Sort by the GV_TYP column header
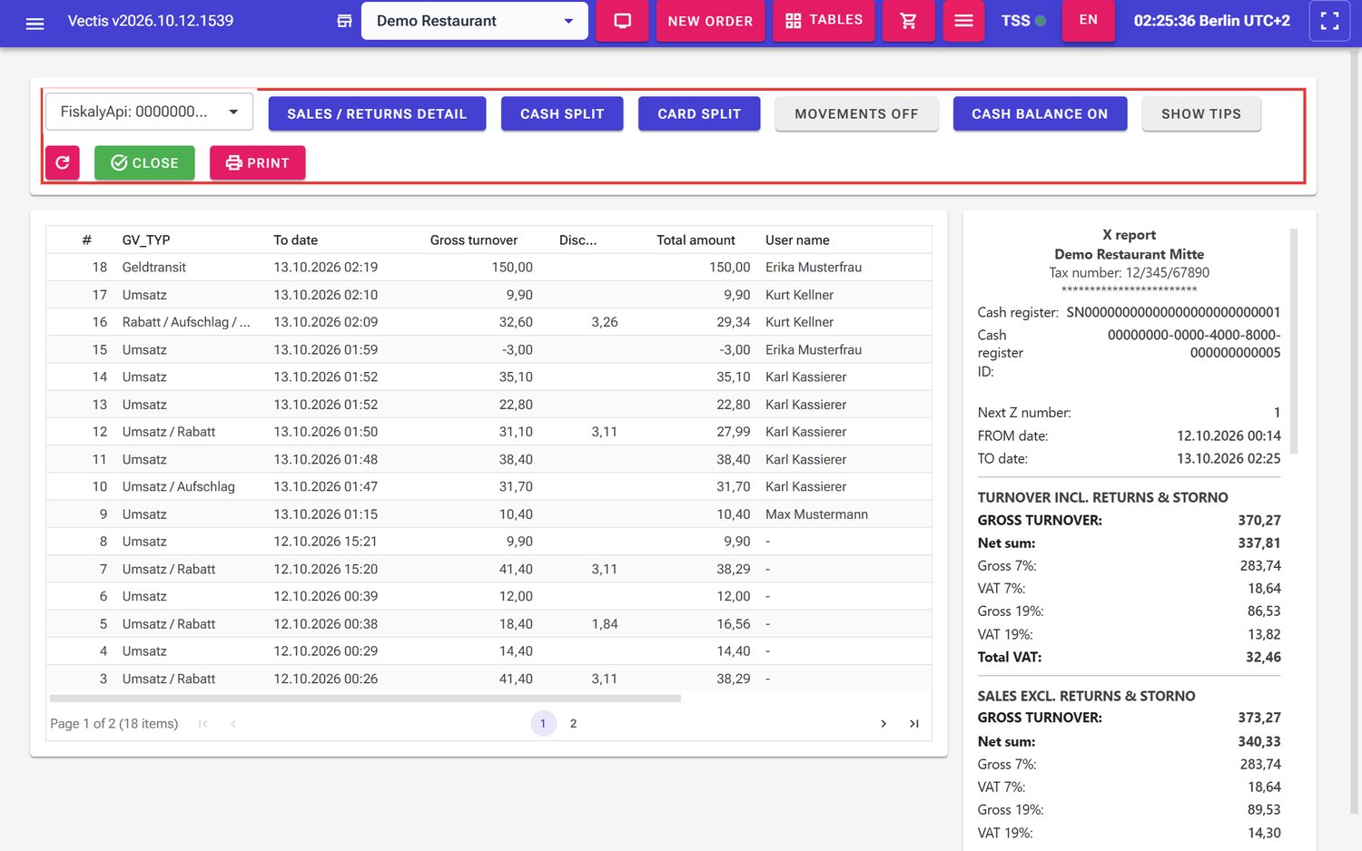Screen dimensions: 1362x851 pyautogui.click(x=146, y=240)
